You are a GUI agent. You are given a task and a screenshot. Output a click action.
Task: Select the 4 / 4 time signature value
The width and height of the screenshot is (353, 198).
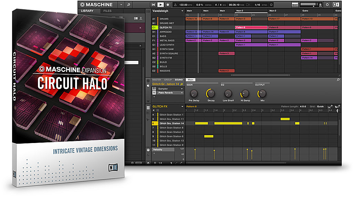[218, 5]
